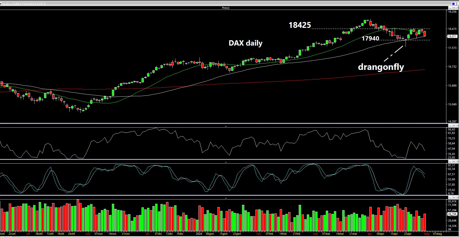
Task: Click the 2024 year marker on the time axis
Action: click(x=199, y=234)
